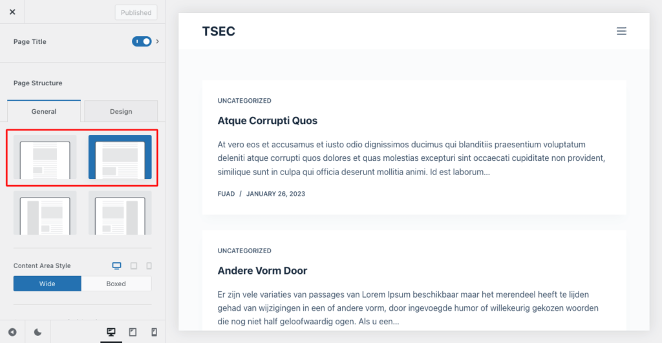This screenshot has height=343, width=662.
Task: Collapse the customizer sidebar with arrow icon
Action: (x=12, y=332)
